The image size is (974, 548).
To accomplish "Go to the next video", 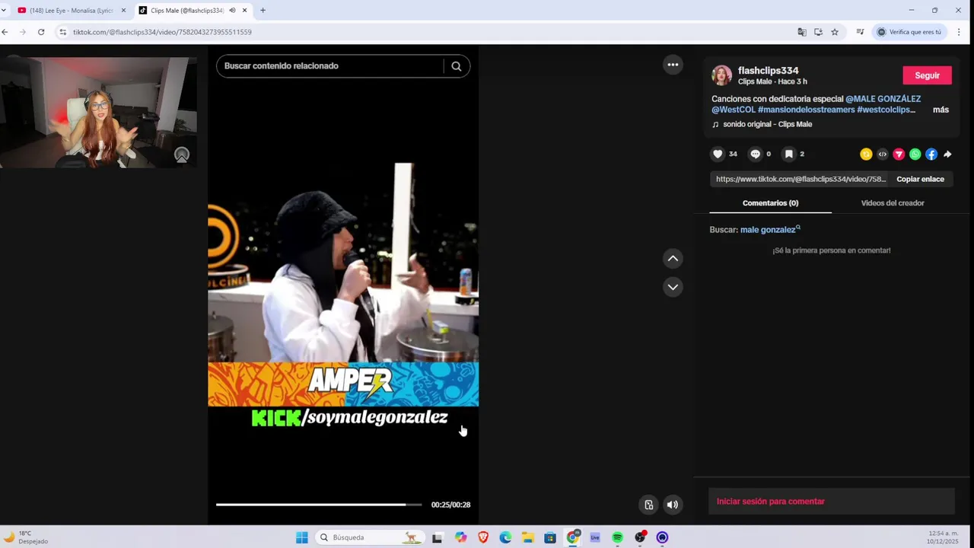I will pos(673,287).
